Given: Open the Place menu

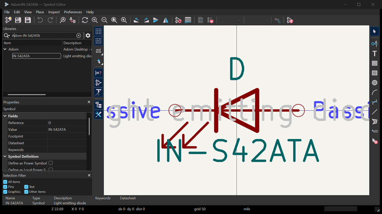Looking at the screenshot, I should pyautogui.click(x=40, y=12).
